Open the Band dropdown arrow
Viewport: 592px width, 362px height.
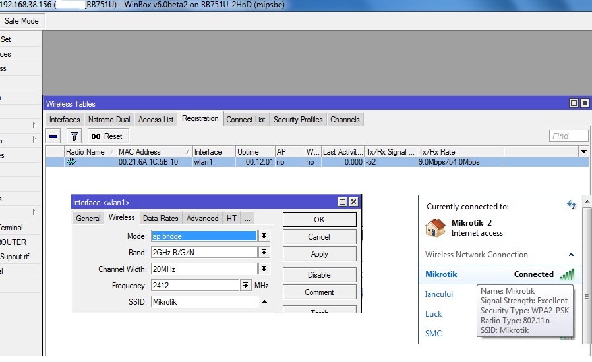tap(264, 252)
